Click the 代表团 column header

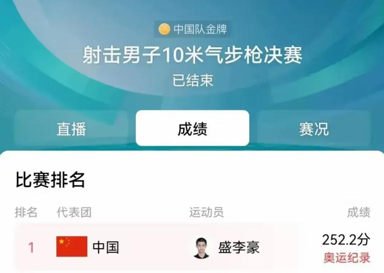pos(74,212)
